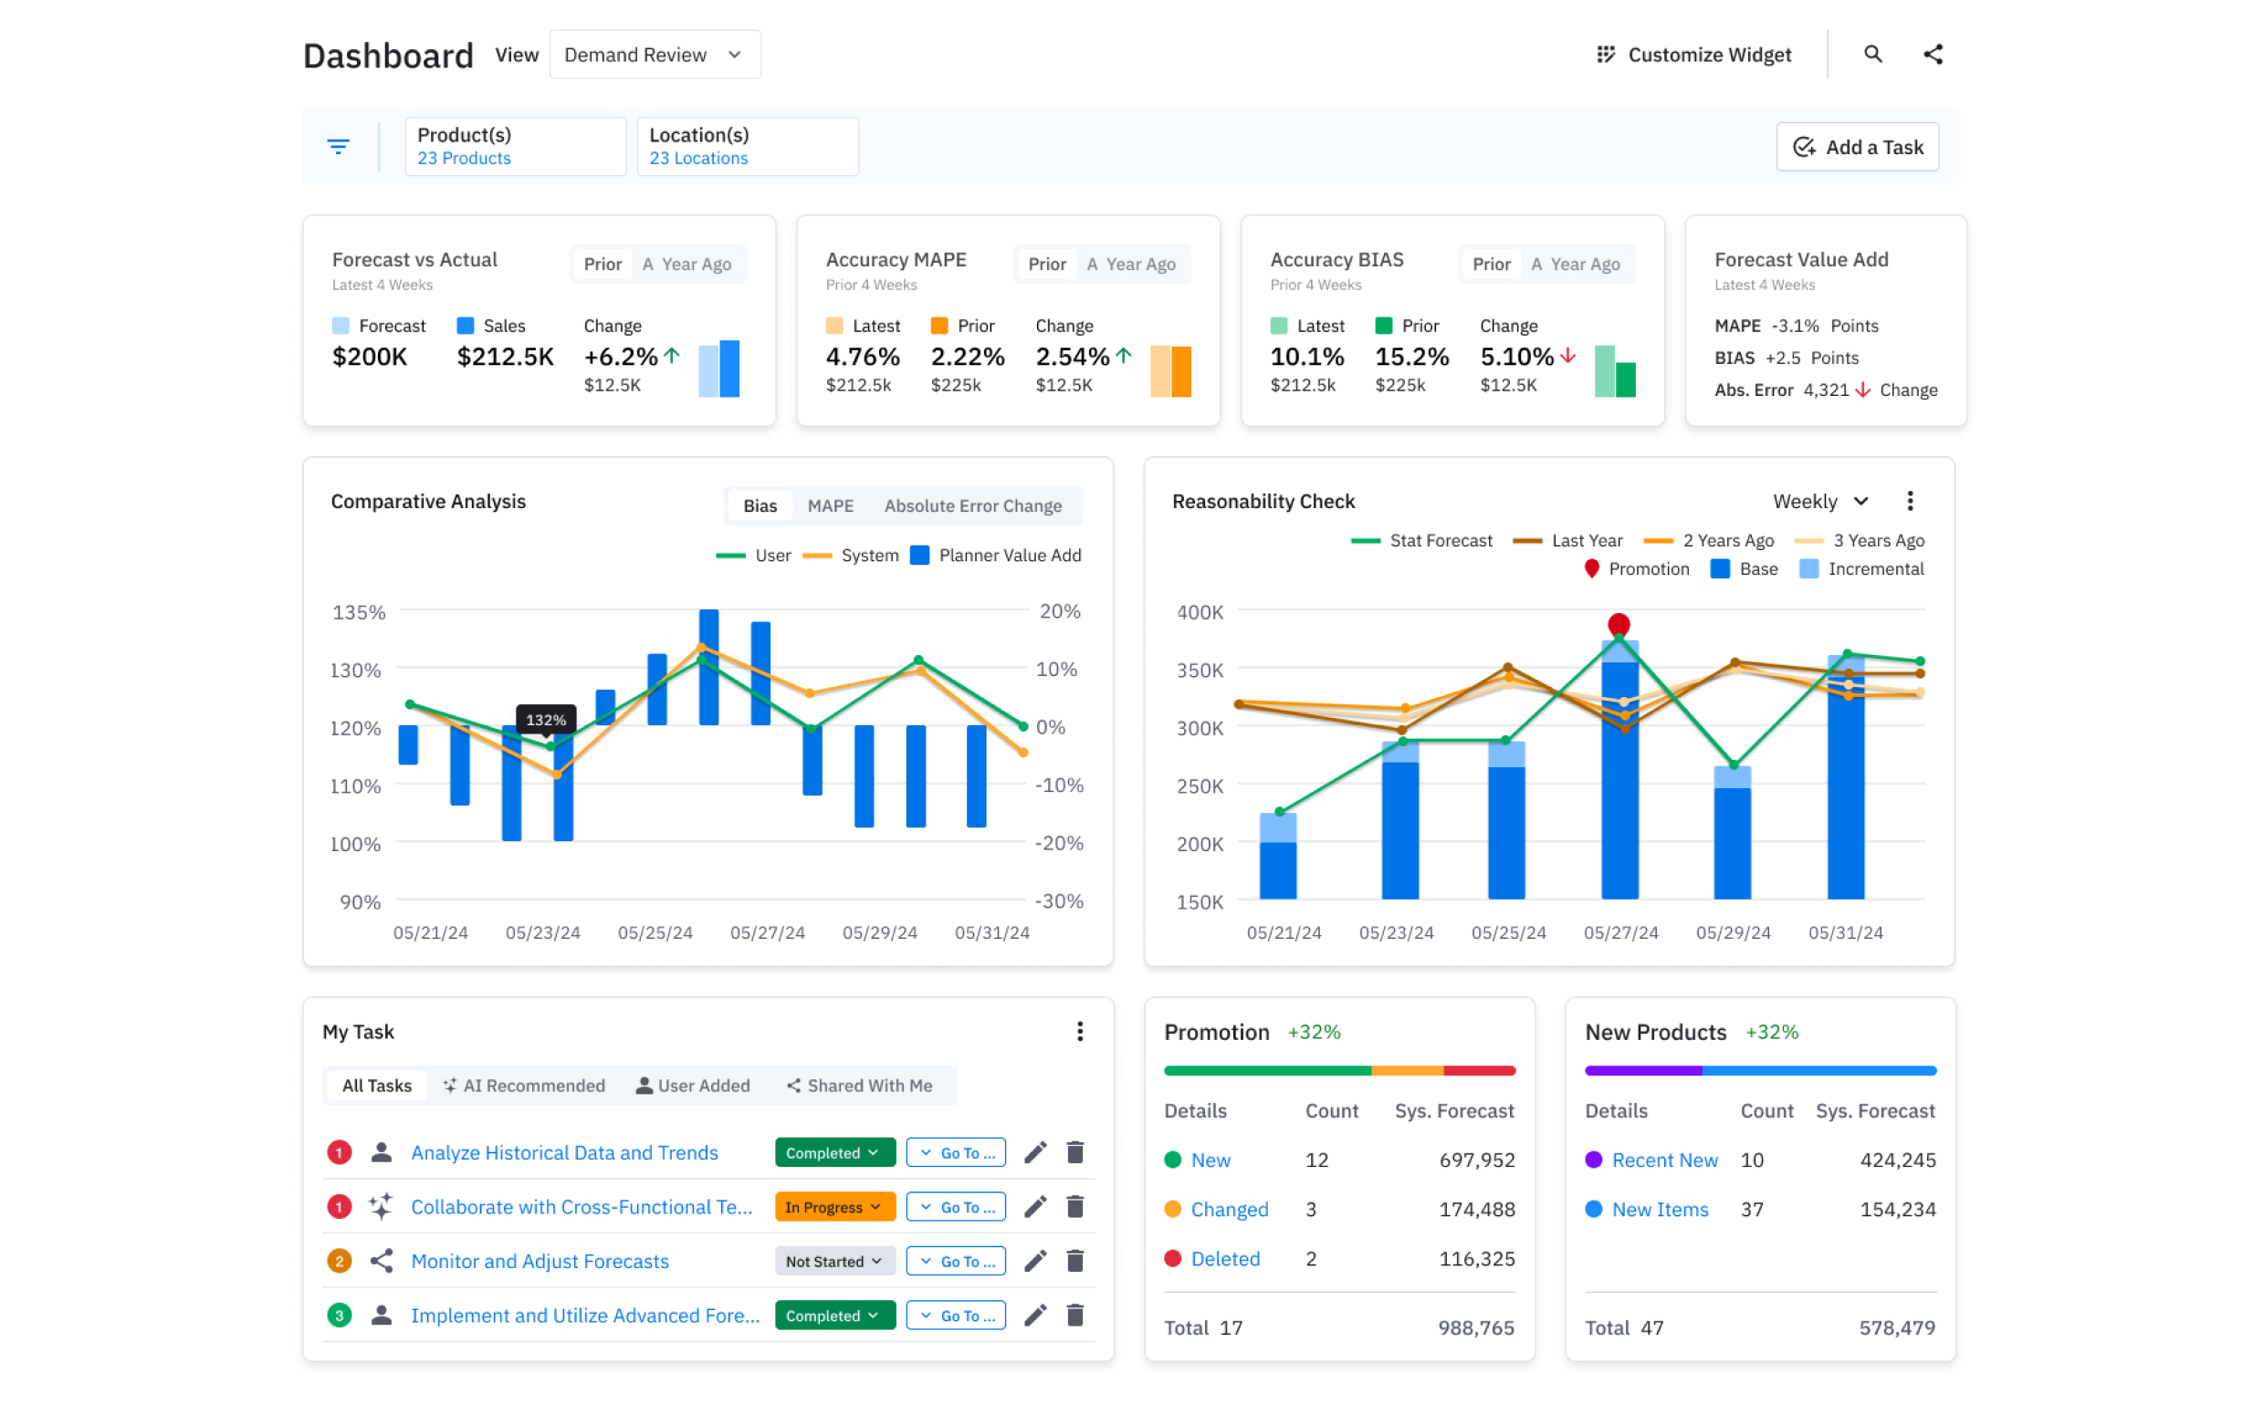Expand the Weekly period dropdown

tap(1820, 501)
